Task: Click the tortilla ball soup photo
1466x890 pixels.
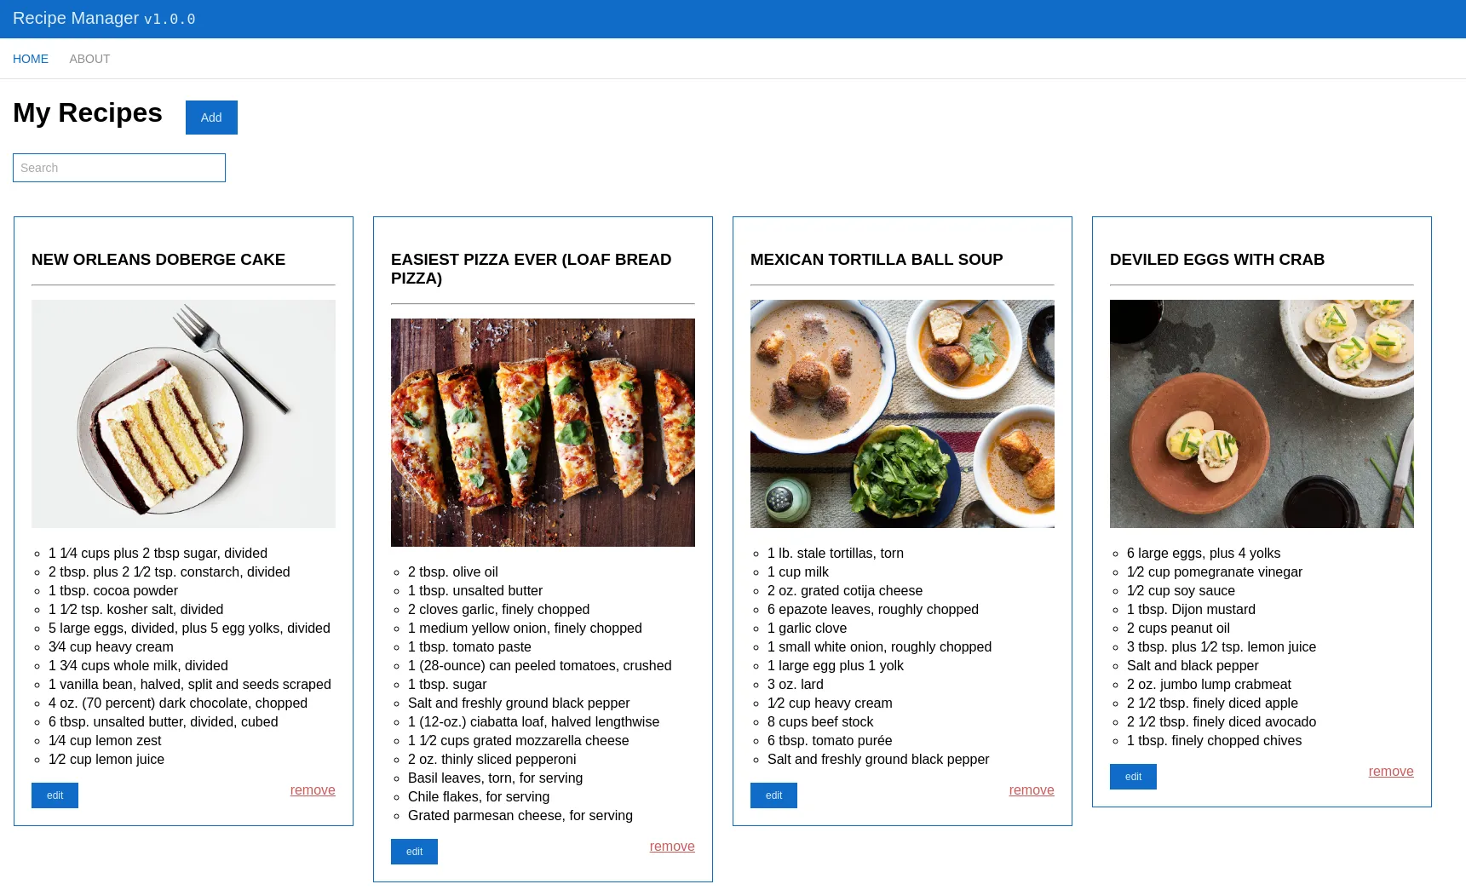Action: [902, 414]
